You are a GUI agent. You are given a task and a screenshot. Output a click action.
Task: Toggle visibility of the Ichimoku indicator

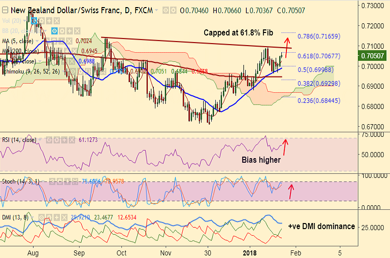coord(73,71)
